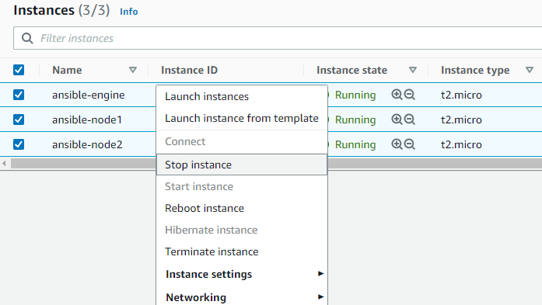
Task: Click zoom-in icon for ansible-engine state
Action: point(397,95)
